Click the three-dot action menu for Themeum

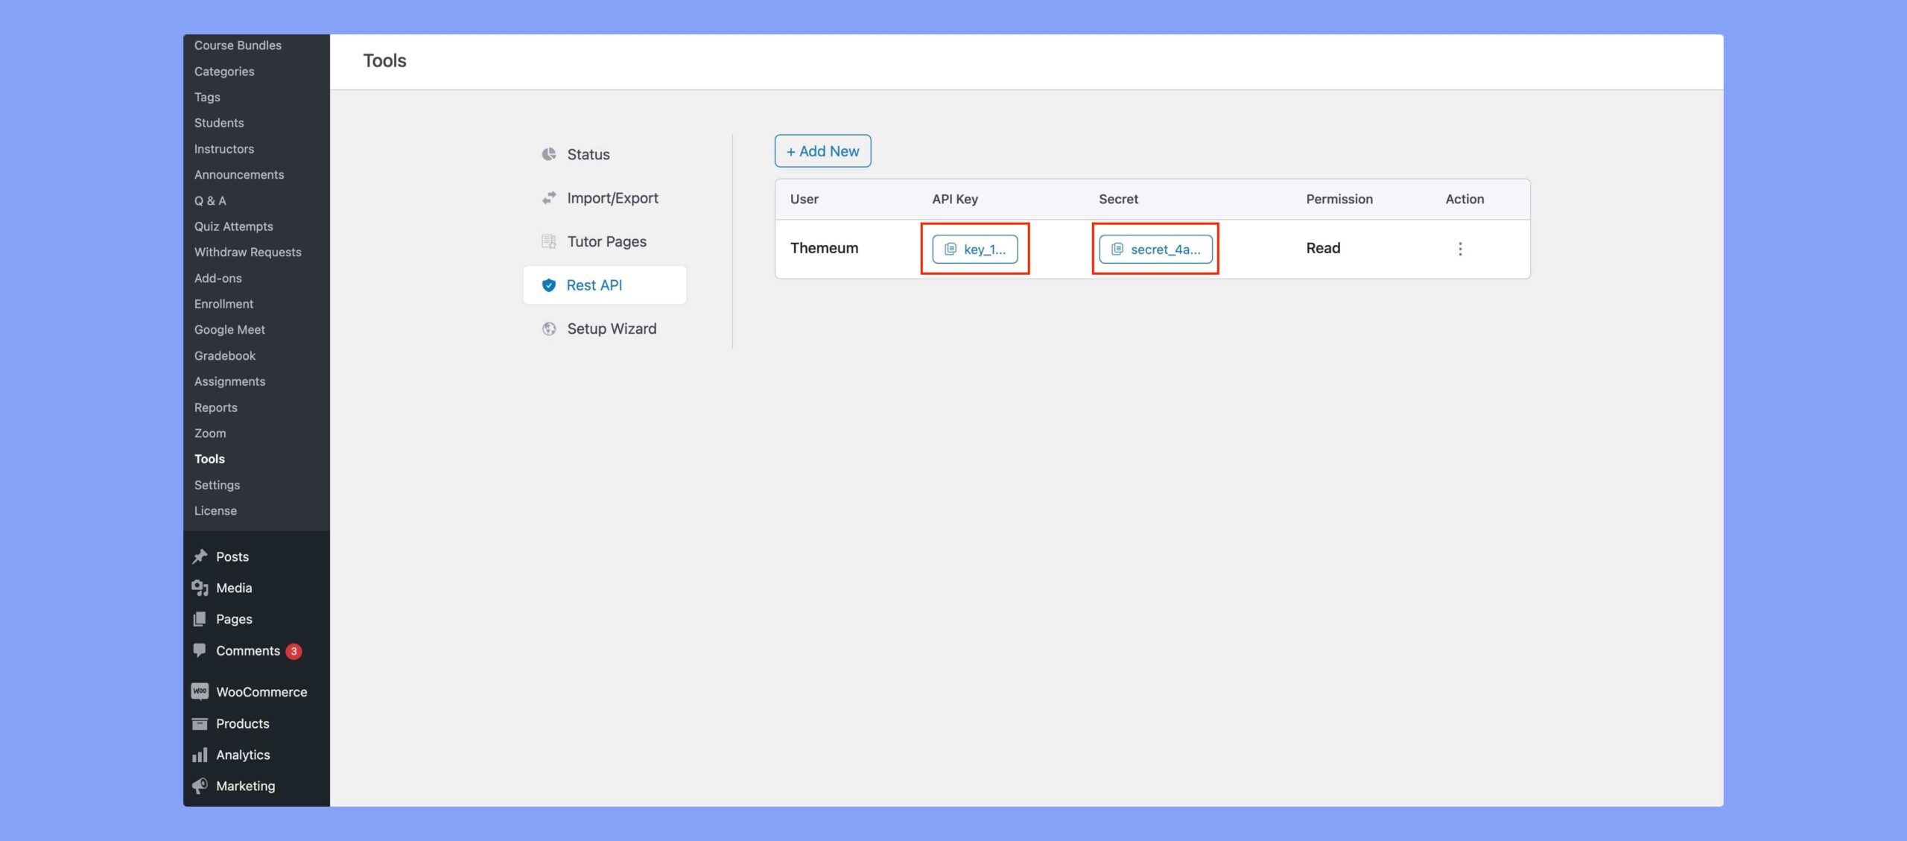[x=1459, y=249]
